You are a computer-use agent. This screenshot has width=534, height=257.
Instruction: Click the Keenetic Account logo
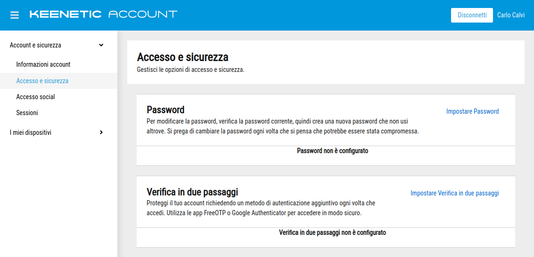point(103,14)
